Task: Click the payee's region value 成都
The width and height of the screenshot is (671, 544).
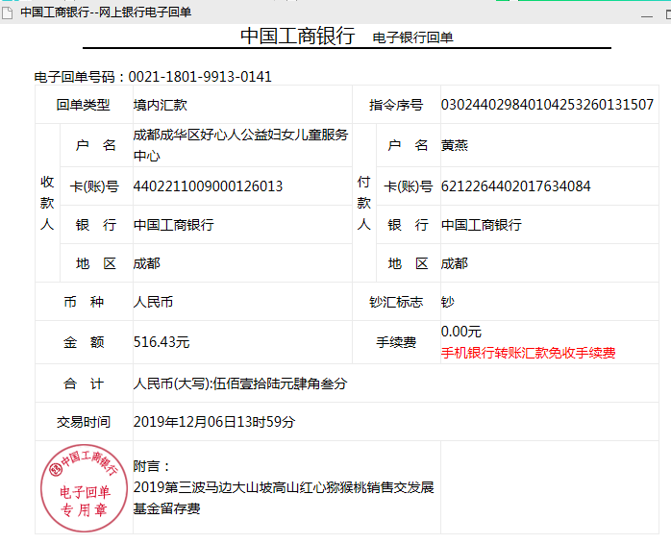Action: [147, 263]
